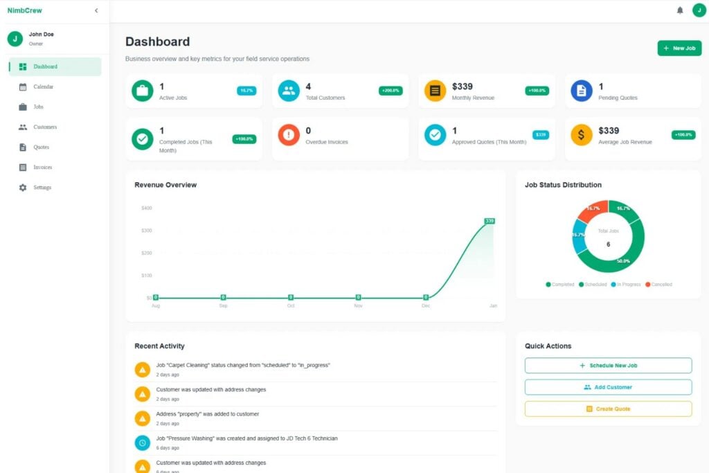Click the Completed Jobs checkmark icon
The image size is (709, 473).
point(143,139)
